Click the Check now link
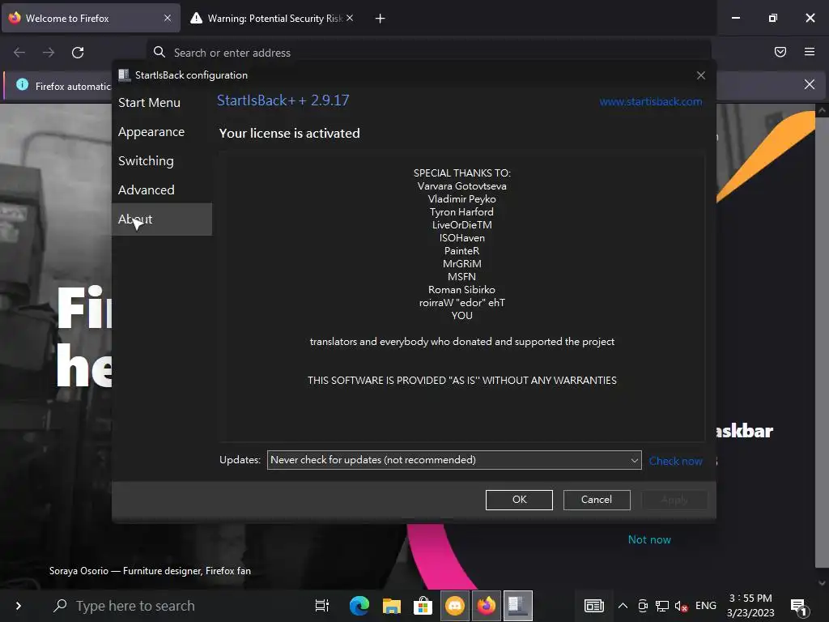829x622 pixels. point(676,461)
